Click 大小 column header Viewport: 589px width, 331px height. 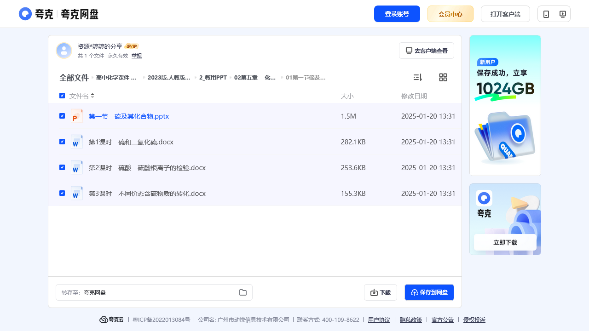[347, 96]
